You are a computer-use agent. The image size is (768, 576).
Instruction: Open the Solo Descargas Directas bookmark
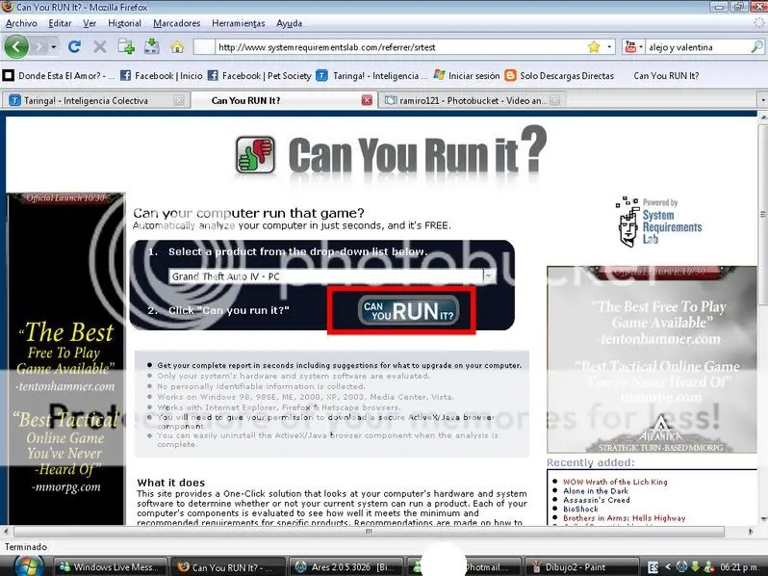559,75
